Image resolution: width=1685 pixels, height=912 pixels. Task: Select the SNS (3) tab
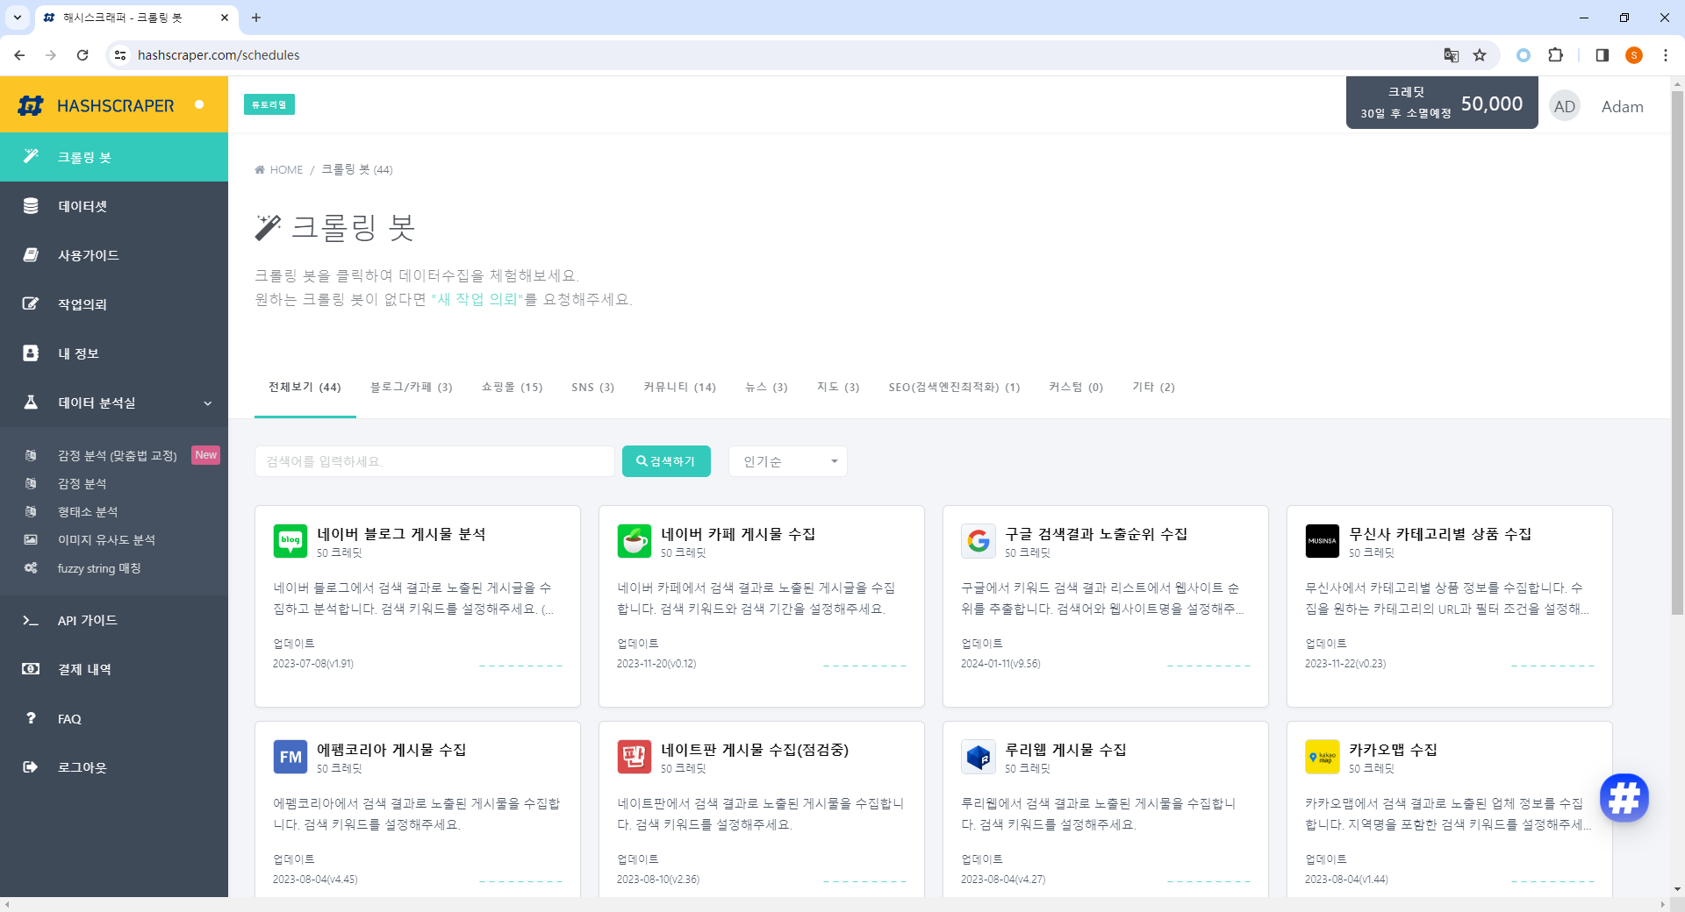pos(592,387)
